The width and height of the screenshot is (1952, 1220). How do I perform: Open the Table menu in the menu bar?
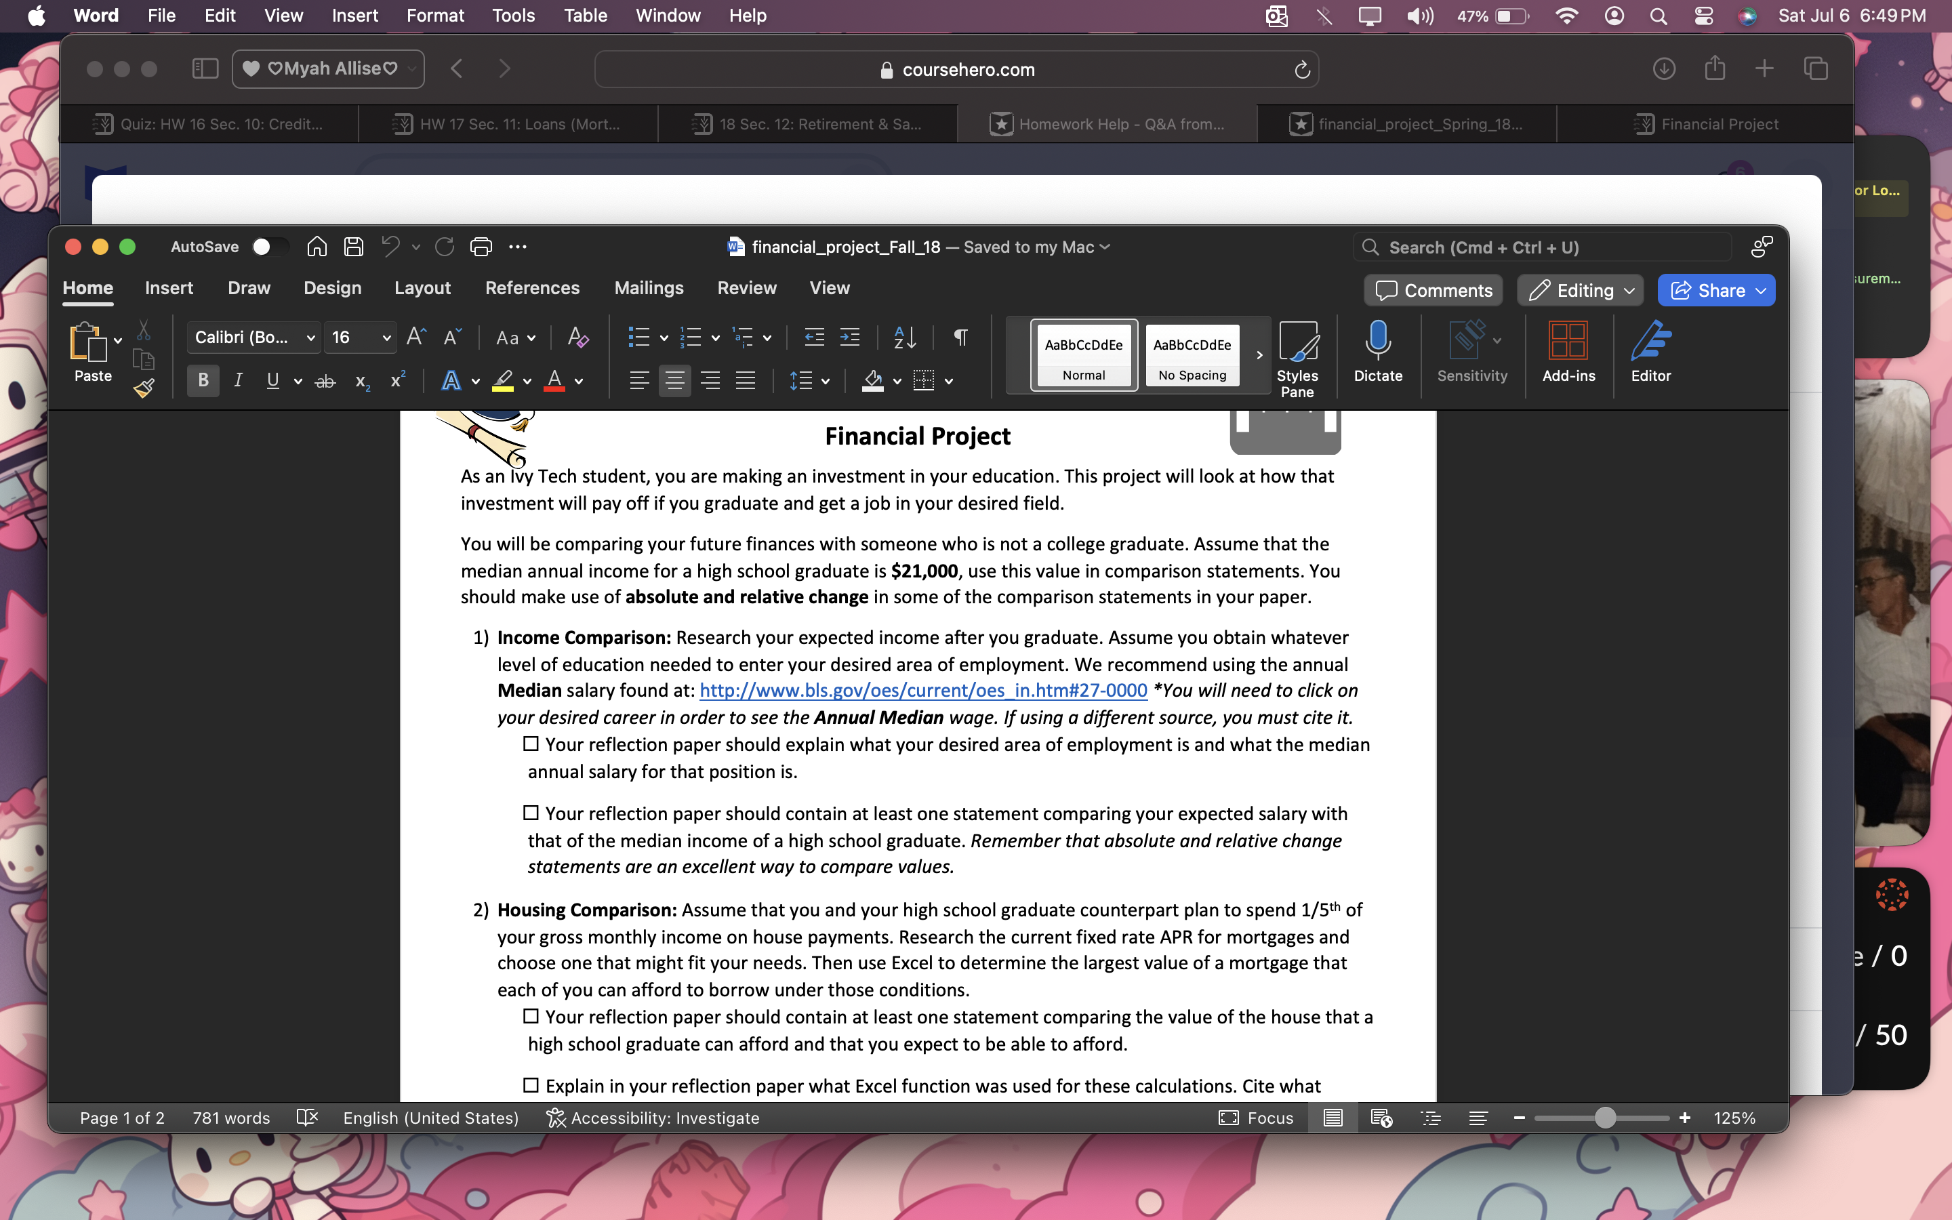point(584,16)
